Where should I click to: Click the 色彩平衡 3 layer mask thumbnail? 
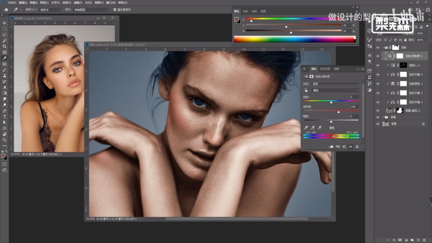click(403, 93)
